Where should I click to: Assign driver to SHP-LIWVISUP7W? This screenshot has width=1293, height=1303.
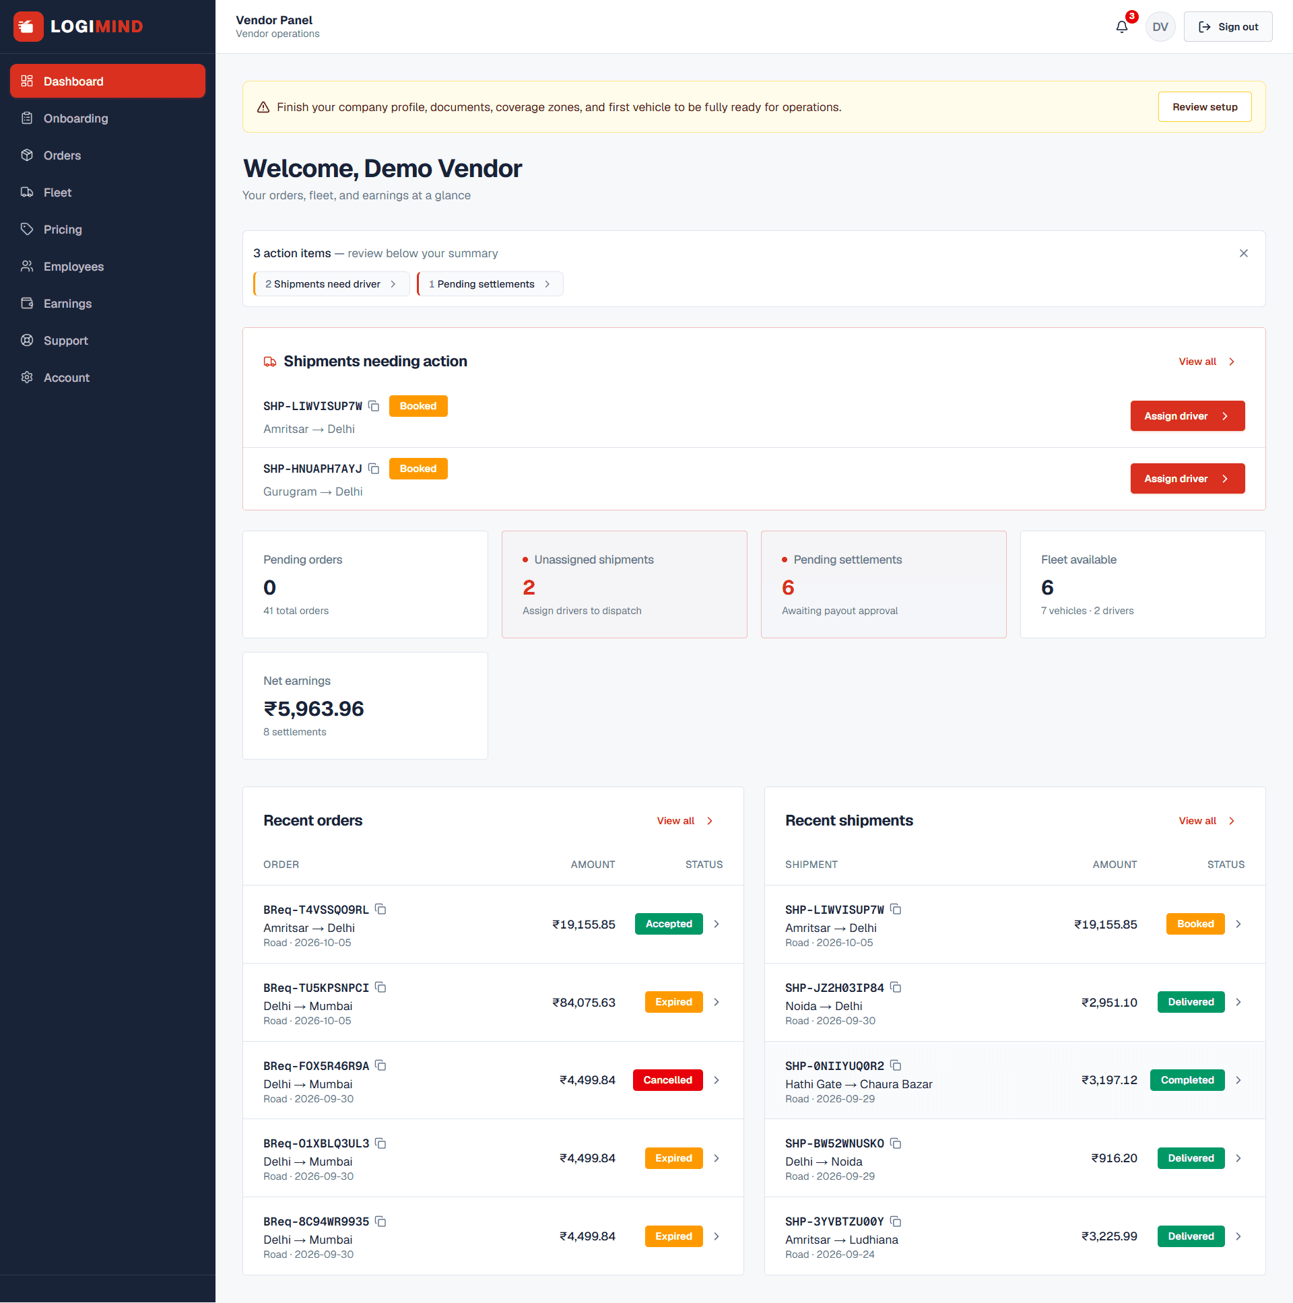(1187, 416)
